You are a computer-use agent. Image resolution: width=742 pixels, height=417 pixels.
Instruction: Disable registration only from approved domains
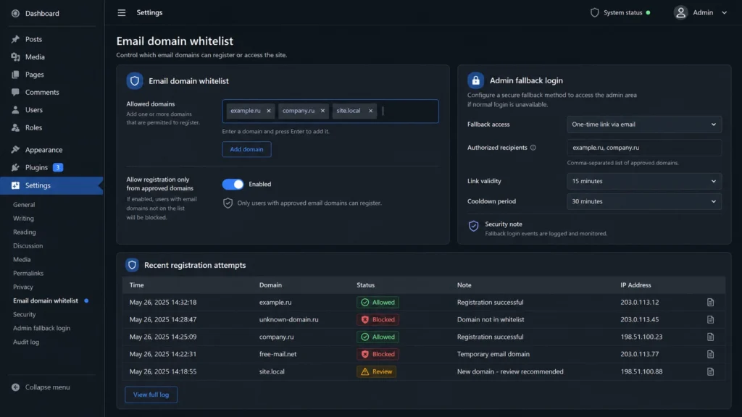[x=233, y=185]
